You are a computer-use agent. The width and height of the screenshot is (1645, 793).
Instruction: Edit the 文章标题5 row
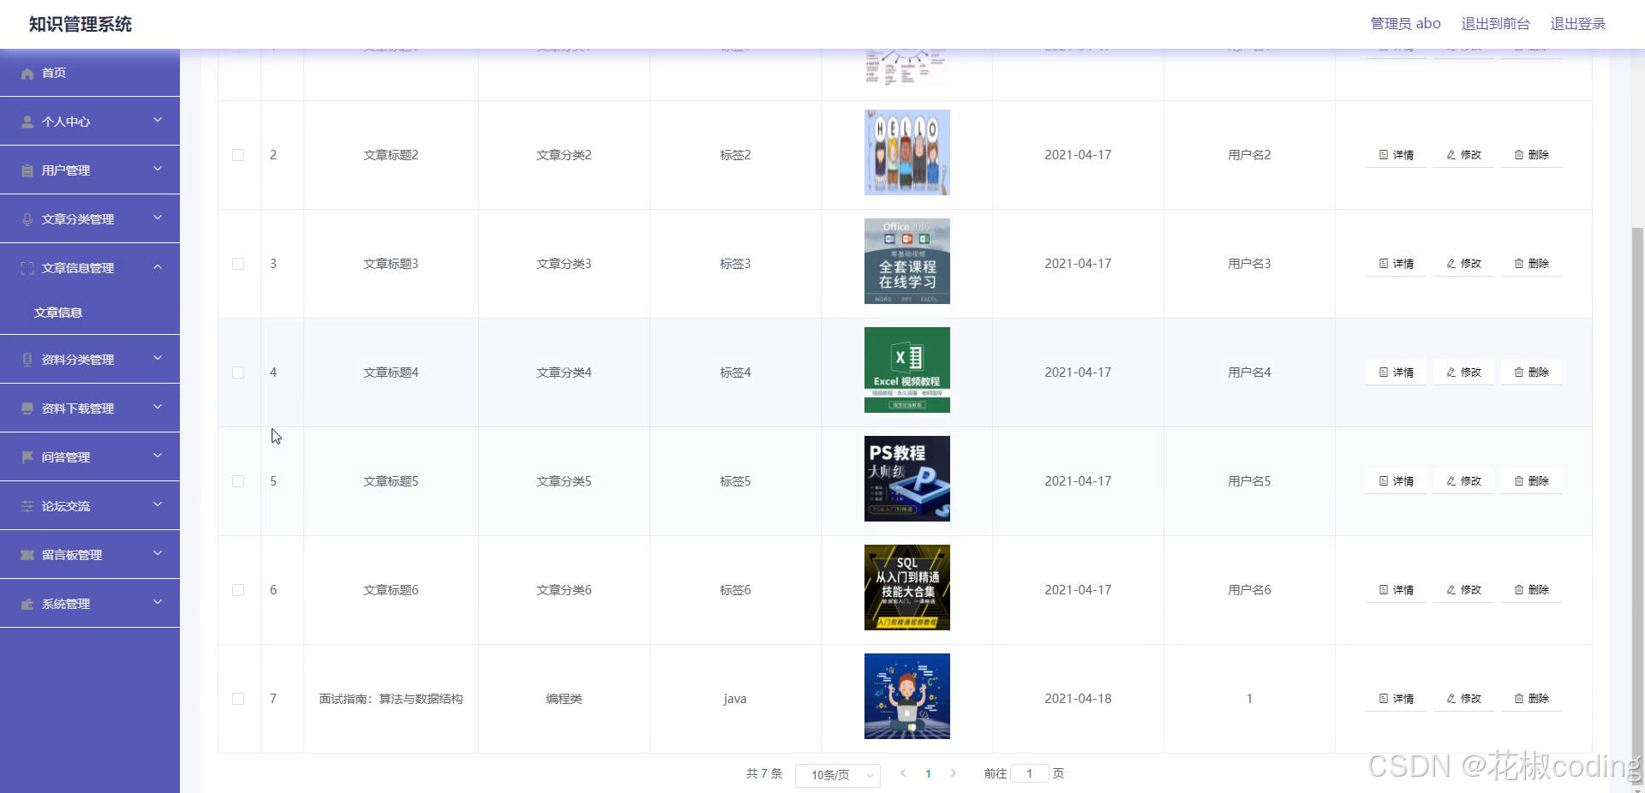click(1463, 481)
